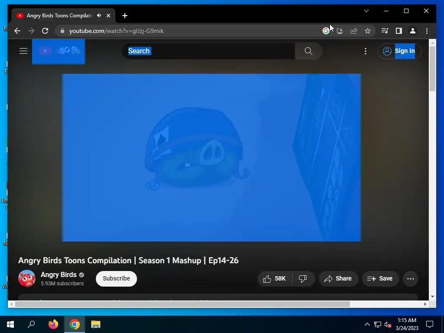Viewport: 444px width, 333px height.
Task: Maximize the Chrome window
Action: click(406, 11)
